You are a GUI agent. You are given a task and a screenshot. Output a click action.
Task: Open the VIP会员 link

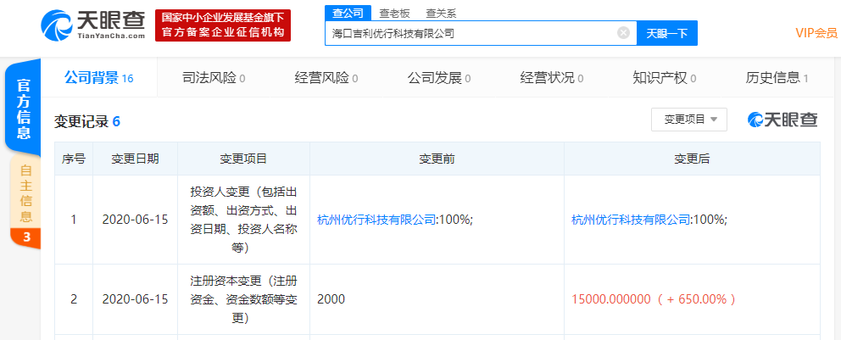click(816, 33)
